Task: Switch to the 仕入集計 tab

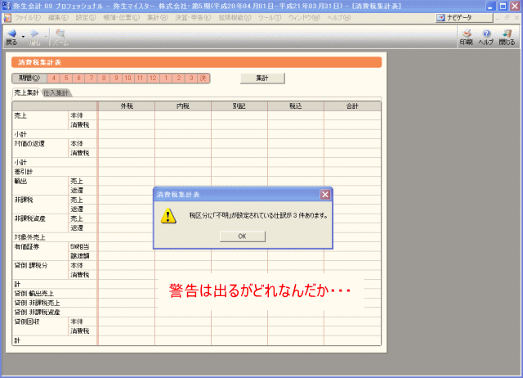Action: click(x=56, y=93)
